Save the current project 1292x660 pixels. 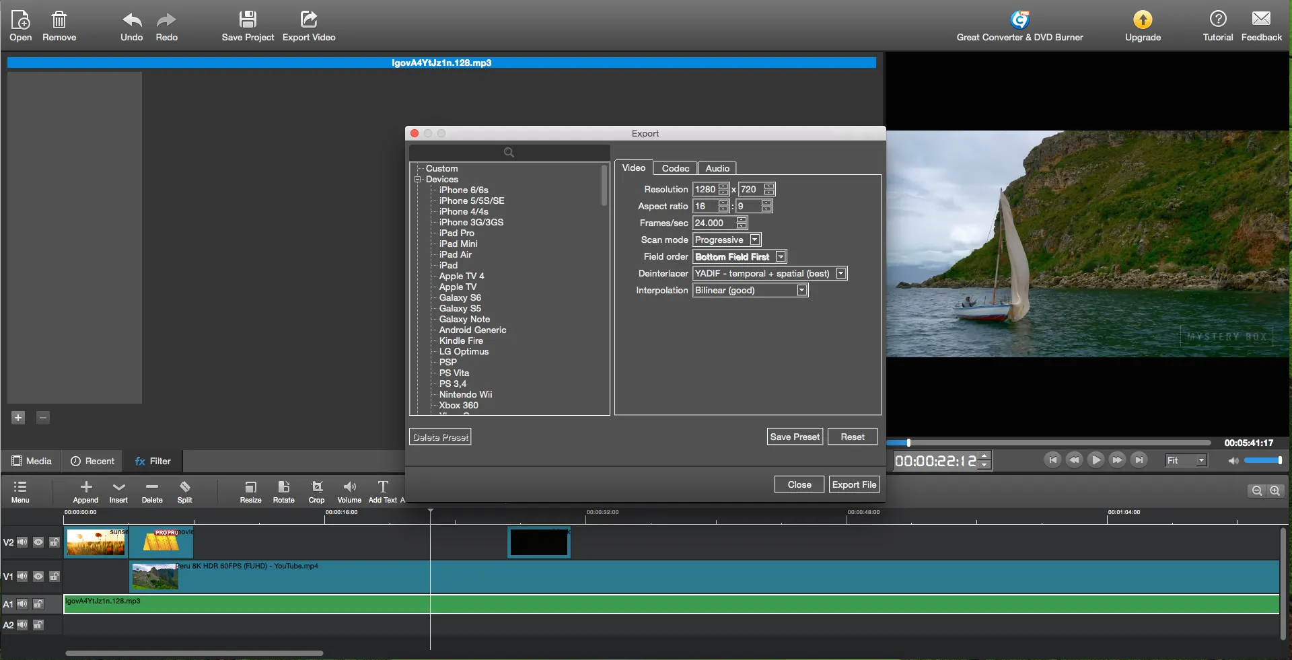(x=248, y=26)
